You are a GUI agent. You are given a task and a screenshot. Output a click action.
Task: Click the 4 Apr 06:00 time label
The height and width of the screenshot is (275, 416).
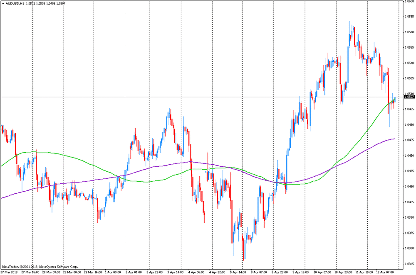196,273
